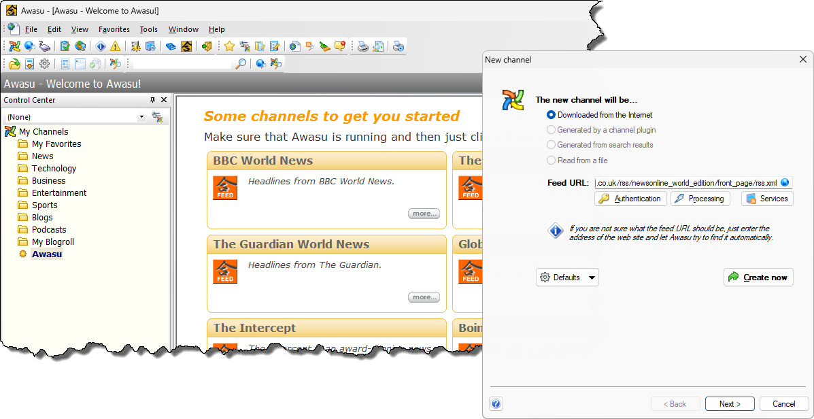Click Cancel in New channel dialog
The height and width of the screenshot is (419, 814).
click(x=784, y=404)
